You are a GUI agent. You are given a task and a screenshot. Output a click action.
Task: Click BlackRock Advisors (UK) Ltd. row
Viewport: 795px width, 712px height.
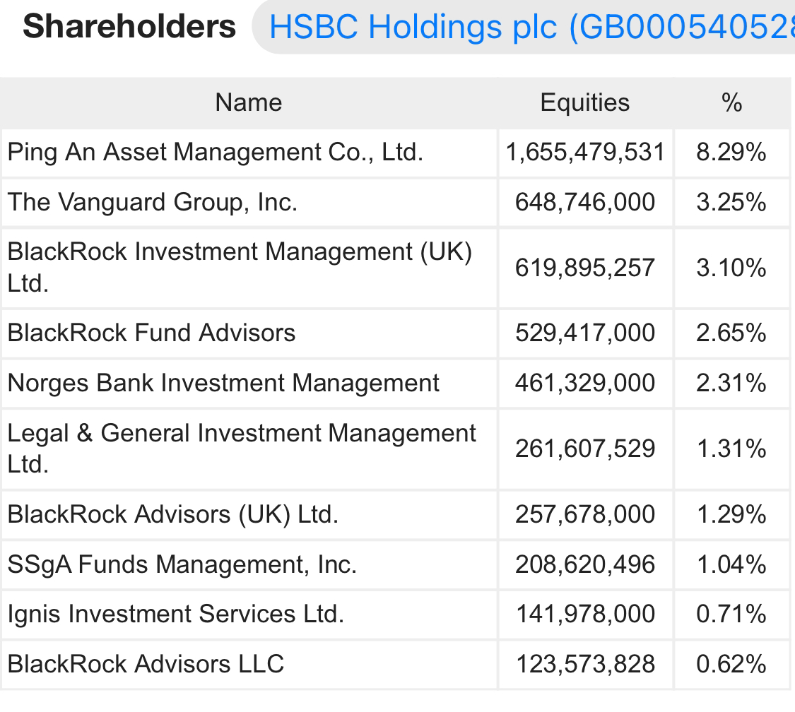pos(173,514)
